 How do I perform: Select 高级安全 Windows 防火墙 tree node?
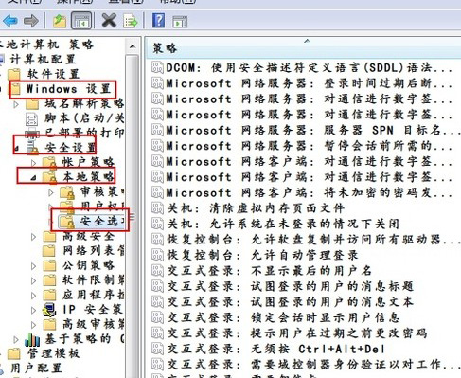point(89,236)
